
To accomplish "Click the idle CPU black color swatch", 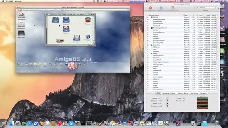I will click(167, 106).
